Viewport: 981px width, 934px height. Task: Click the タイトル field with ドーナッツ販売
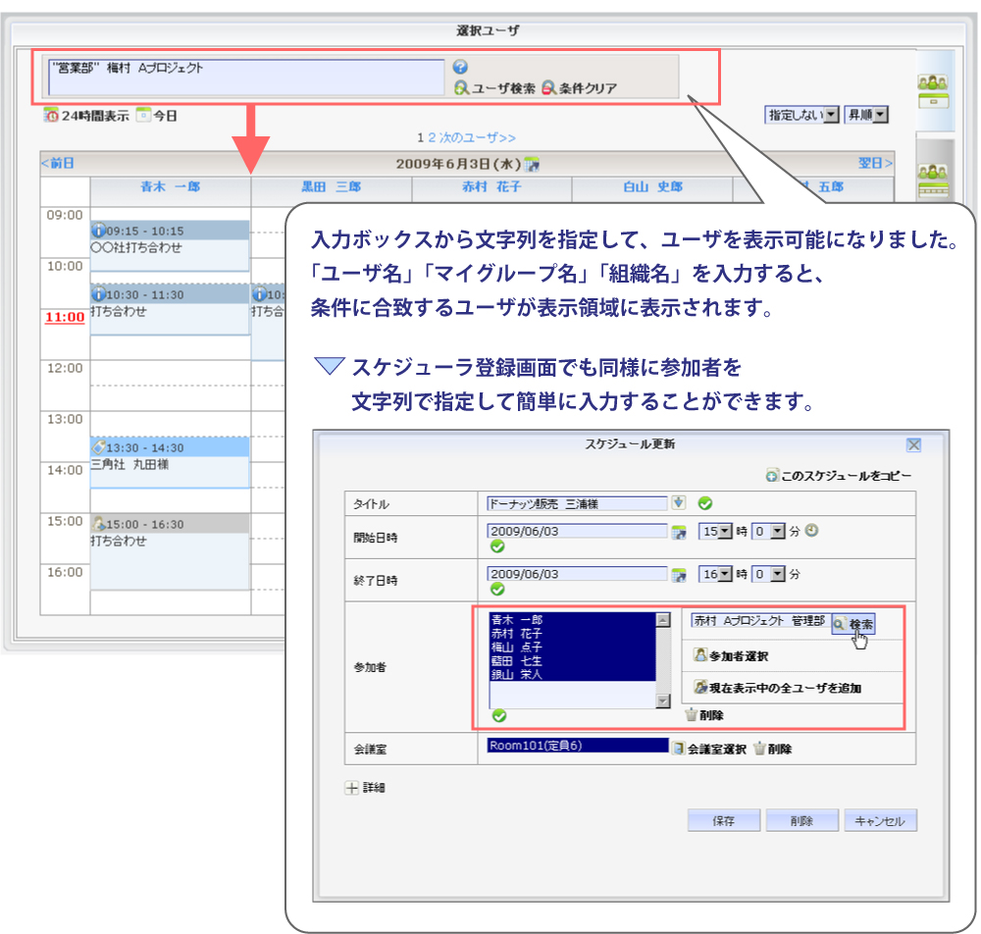(577, 503)
